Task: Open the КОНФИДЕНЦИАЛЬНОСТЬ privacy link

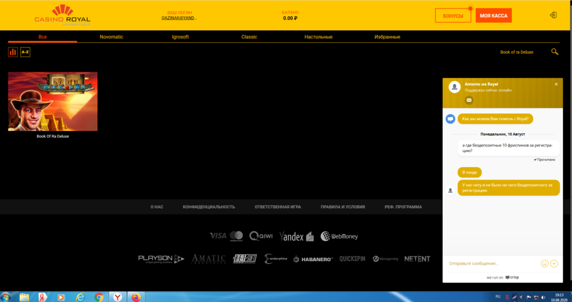Action: [x=209, y=207]
